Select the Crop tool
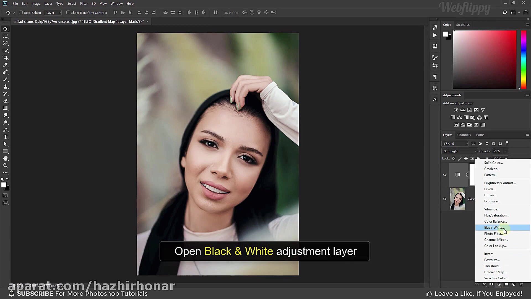The height and width of the screenshot is (299, 531). click(5, 58)
